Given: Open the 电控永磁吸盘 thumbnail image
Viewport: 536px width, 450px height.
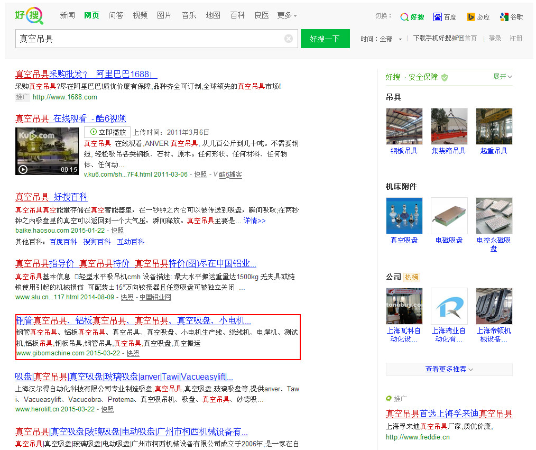Looking at the screenshot, I should click(x=494, y=216).
